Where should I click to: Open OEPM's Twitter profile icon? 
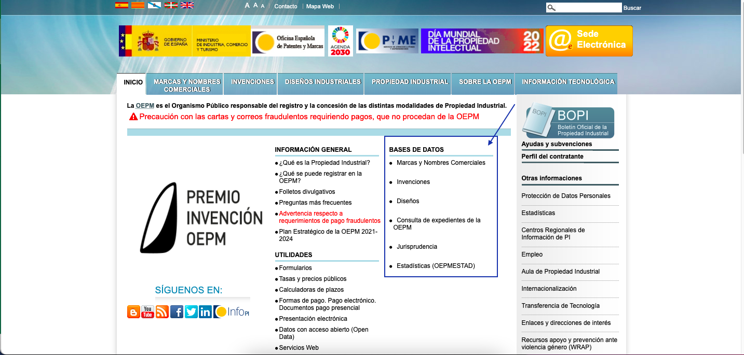(191, 312)
